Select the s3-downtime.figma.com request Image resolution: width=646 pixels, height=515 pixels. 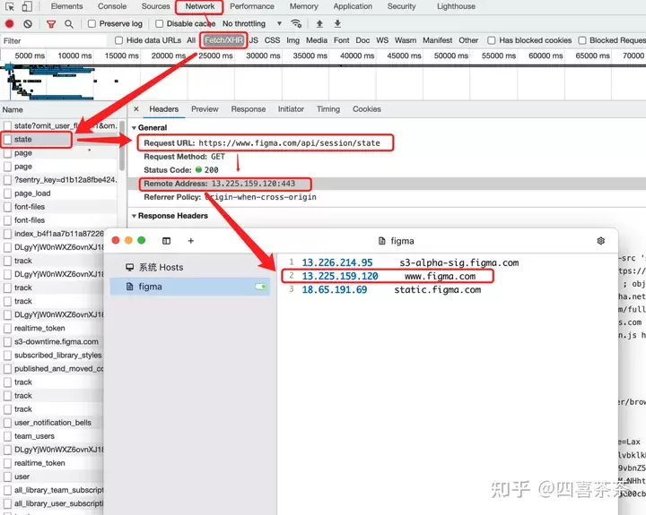(x=57, y=342)
